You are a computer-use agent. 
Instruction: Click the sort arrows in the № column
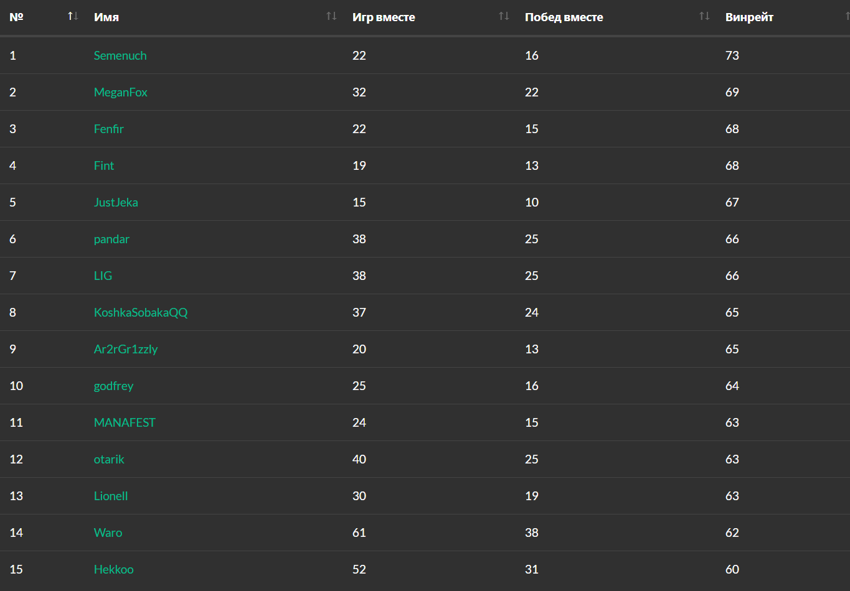pyautogui.click(x=73, y=16)
